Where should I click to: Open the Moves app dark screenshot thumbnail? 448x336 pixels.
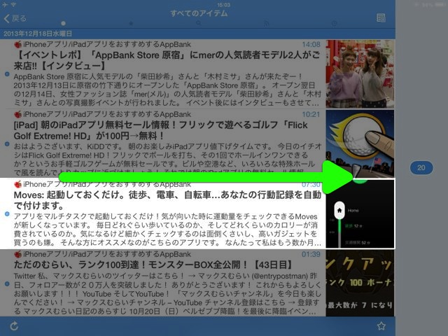coord(360,213)
